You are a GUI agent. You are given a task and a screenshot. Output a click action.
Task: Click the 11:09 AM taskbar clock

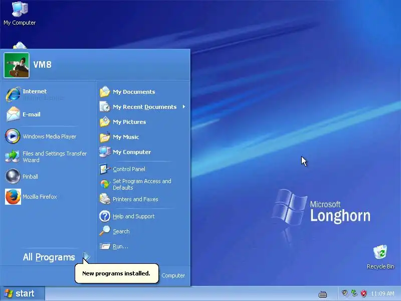pyautogui.click(x=382, y=293)
